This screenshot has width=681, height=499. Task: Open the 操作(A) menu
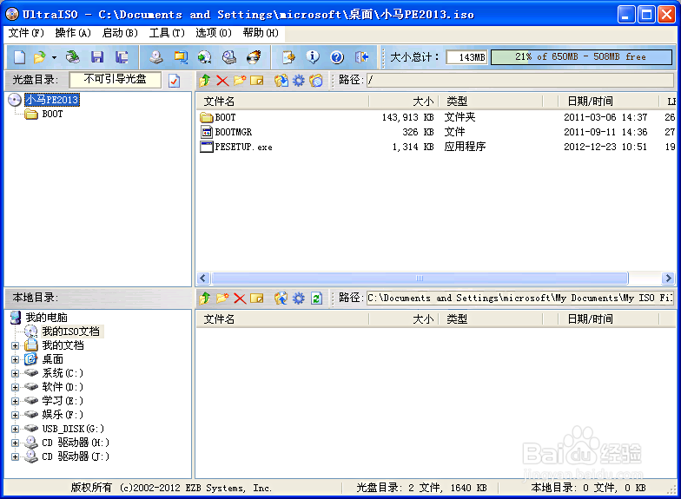(x=73, y=33)
